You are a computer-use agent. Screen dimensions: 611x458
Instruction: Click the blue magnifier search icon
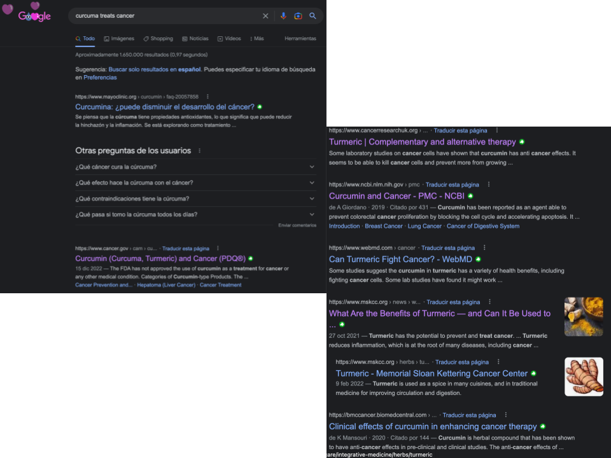(x=313, y=16)
